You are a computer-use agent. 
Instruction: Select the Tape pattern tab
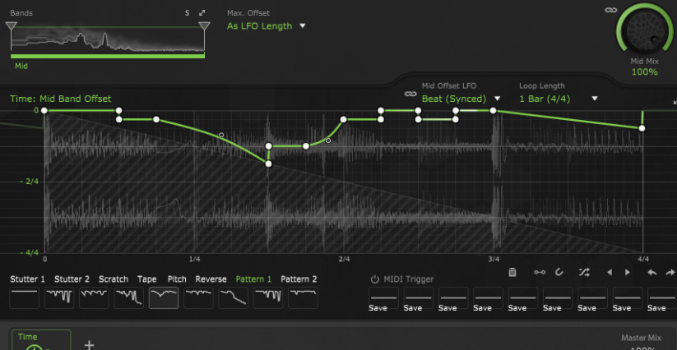pos(146,279)
